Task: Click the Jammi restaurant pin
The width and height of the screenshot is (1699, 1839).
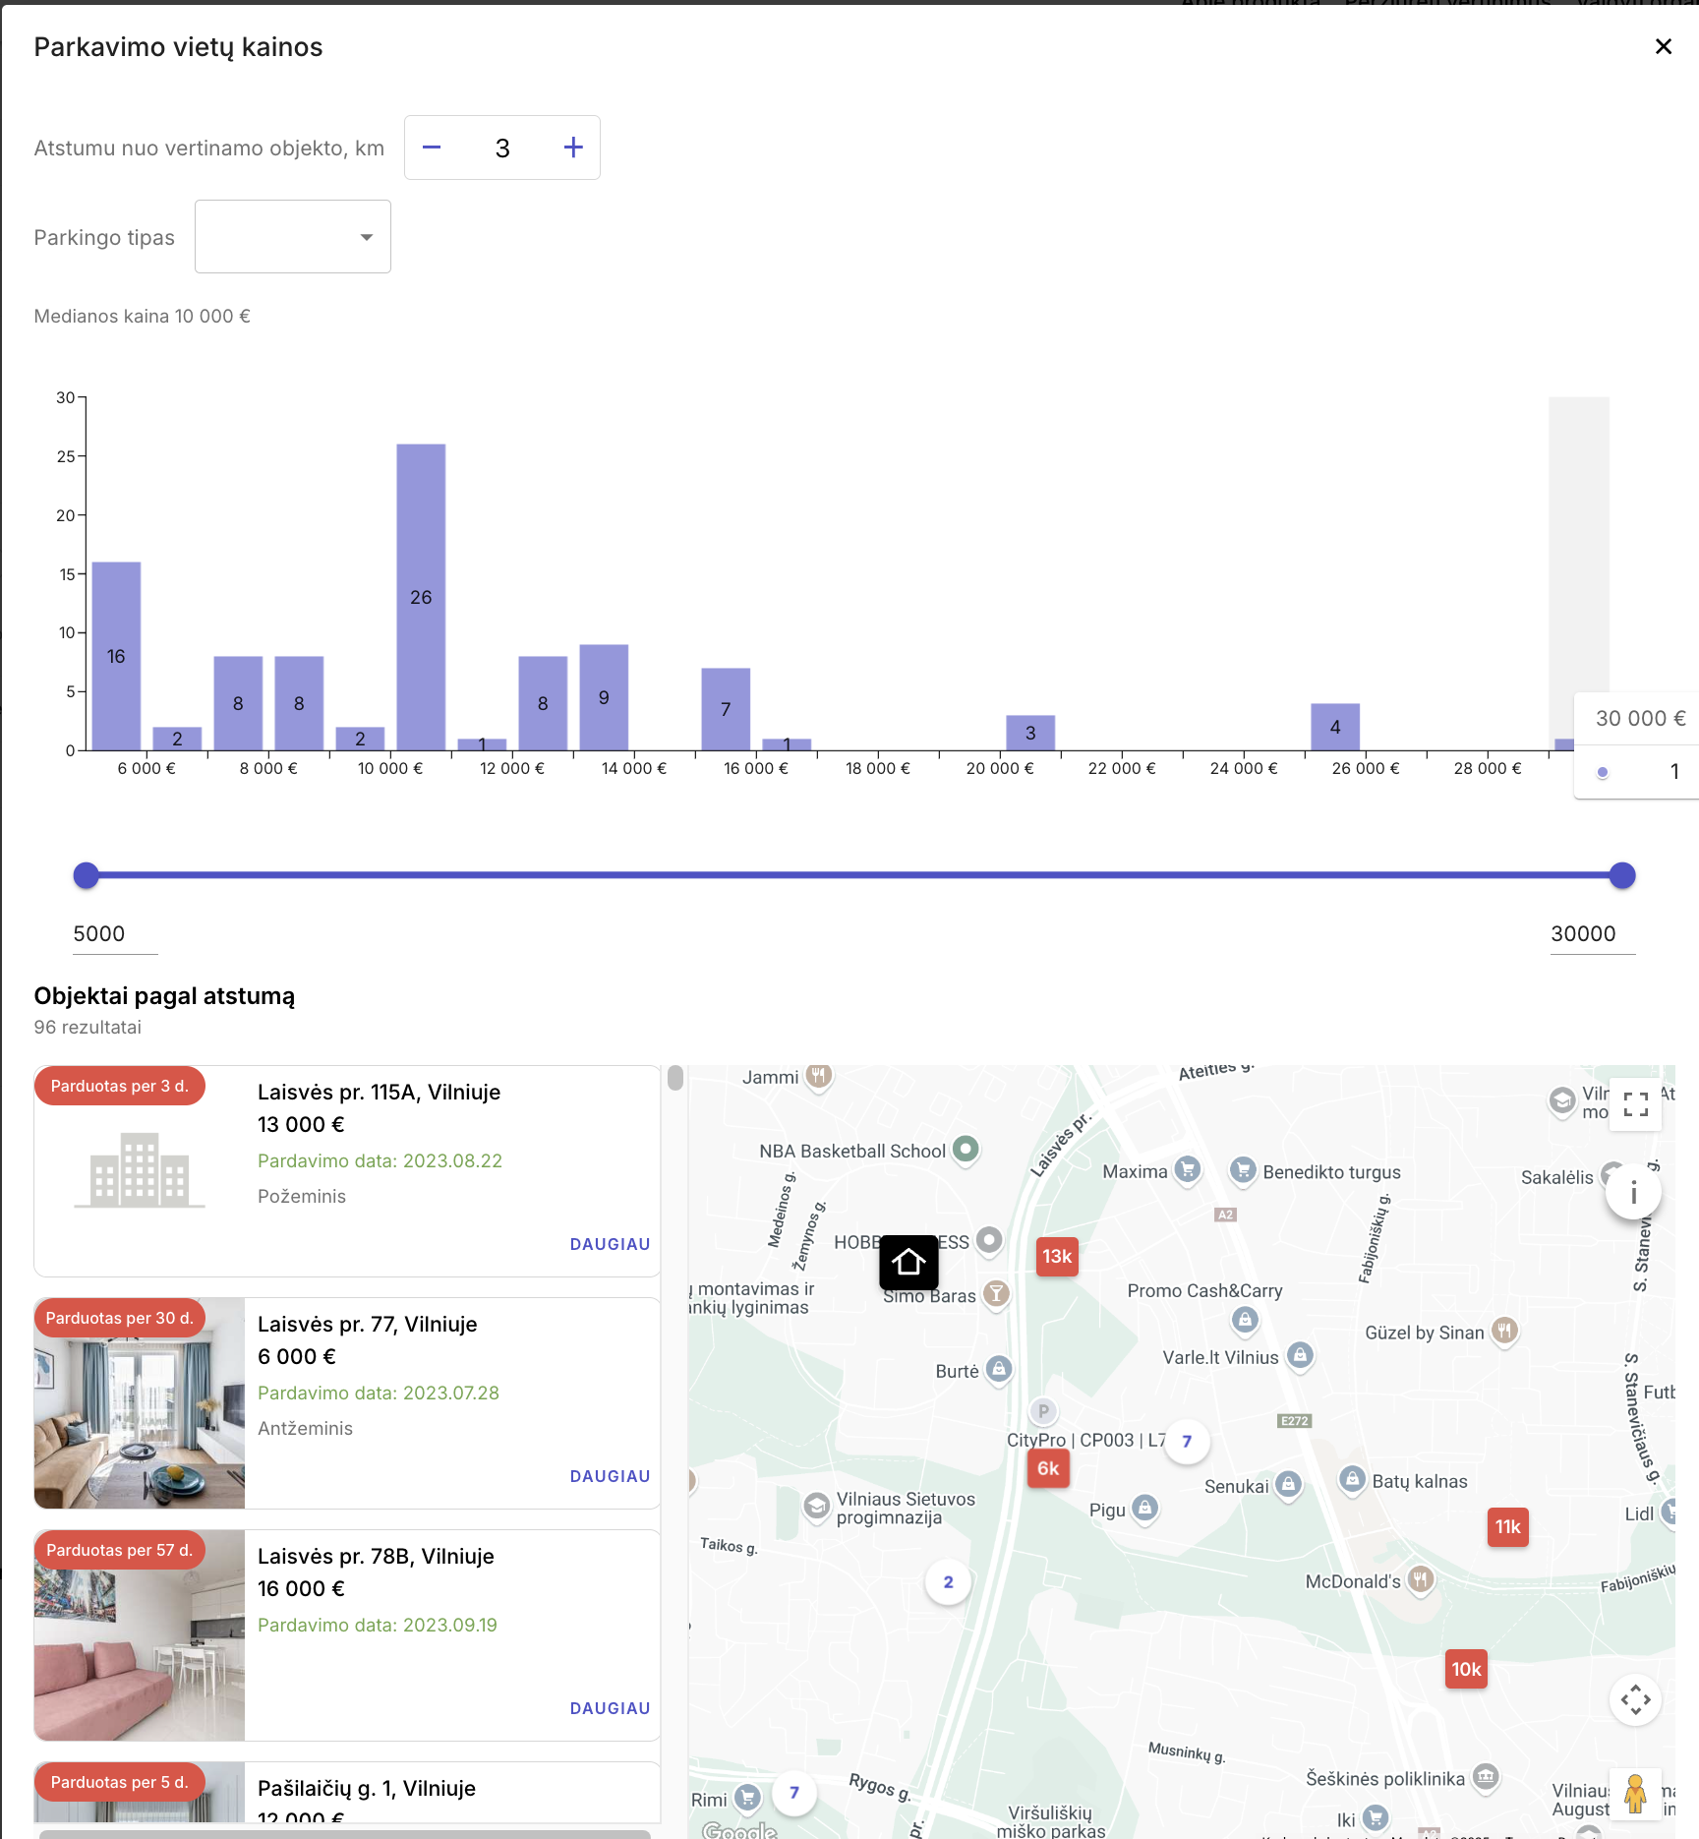Action: [x=818, y=1075]
